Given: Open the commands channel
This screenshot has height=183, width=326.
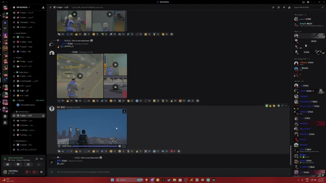Looking at the screenshot, I should coord(29,81).
